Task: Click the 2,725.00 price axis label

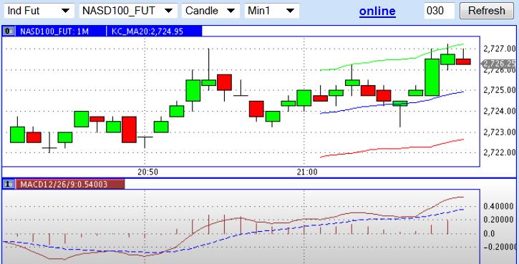Action: tap(500, 90)
